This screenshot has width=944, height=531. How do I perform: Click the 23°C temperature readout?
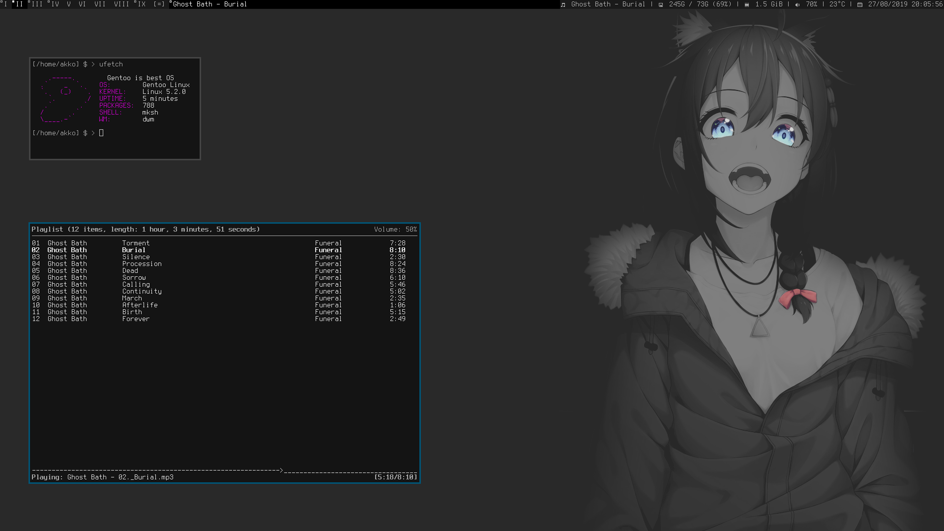(x=837, y=4)
